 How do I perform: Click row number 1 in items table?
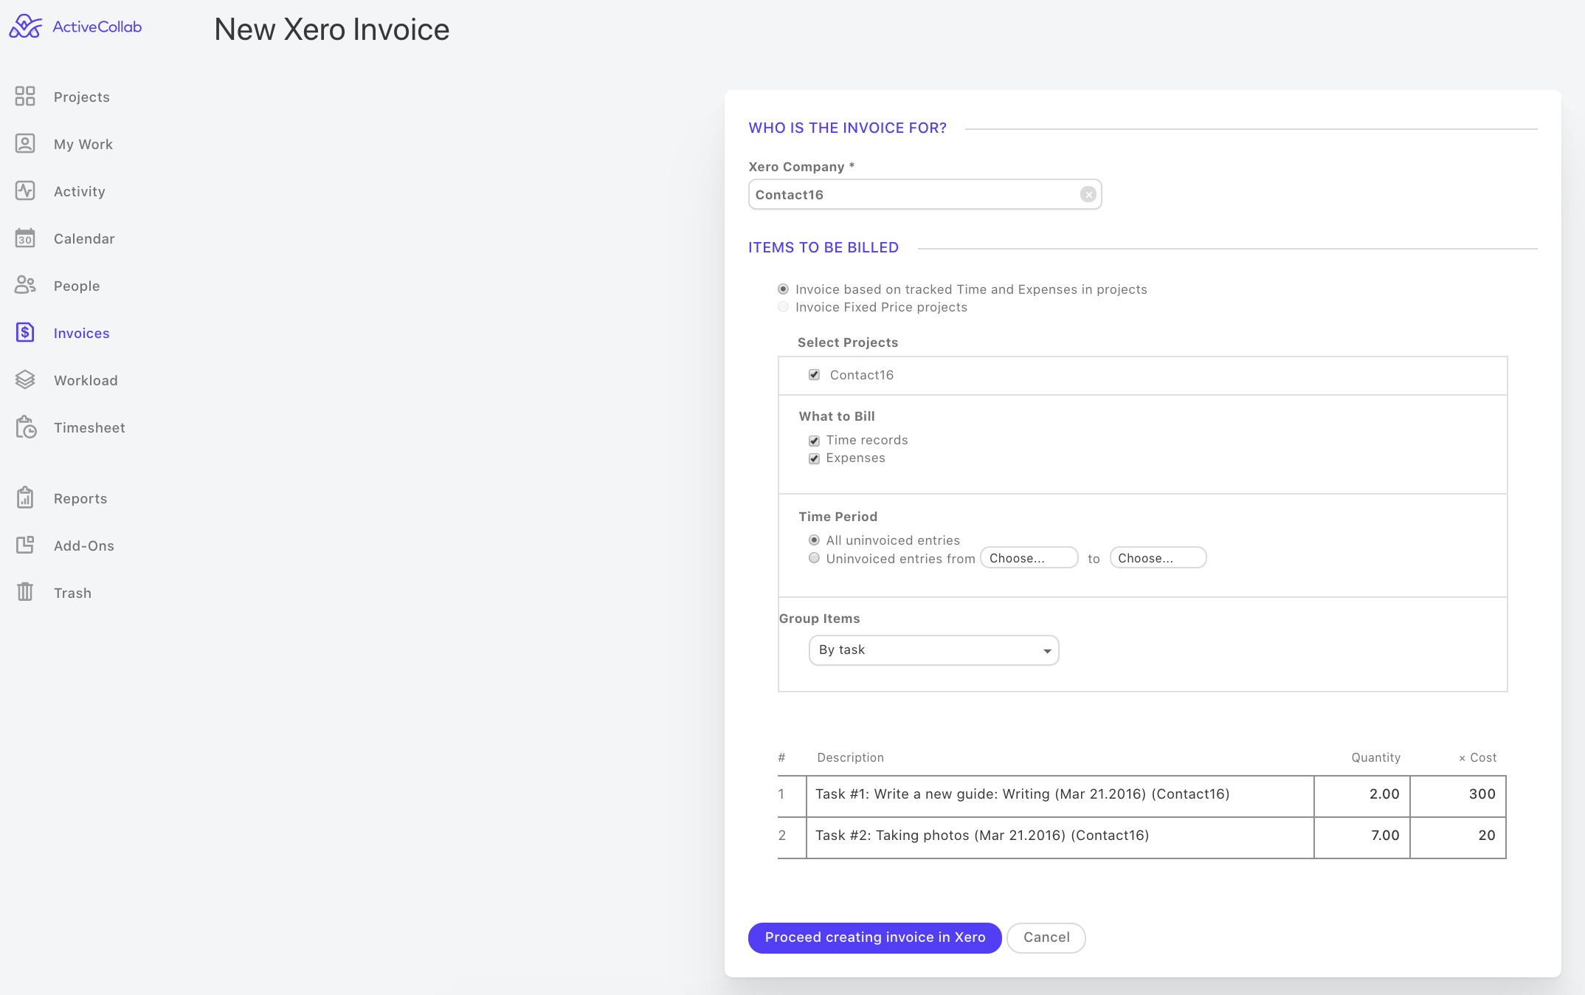pos(781,794)
